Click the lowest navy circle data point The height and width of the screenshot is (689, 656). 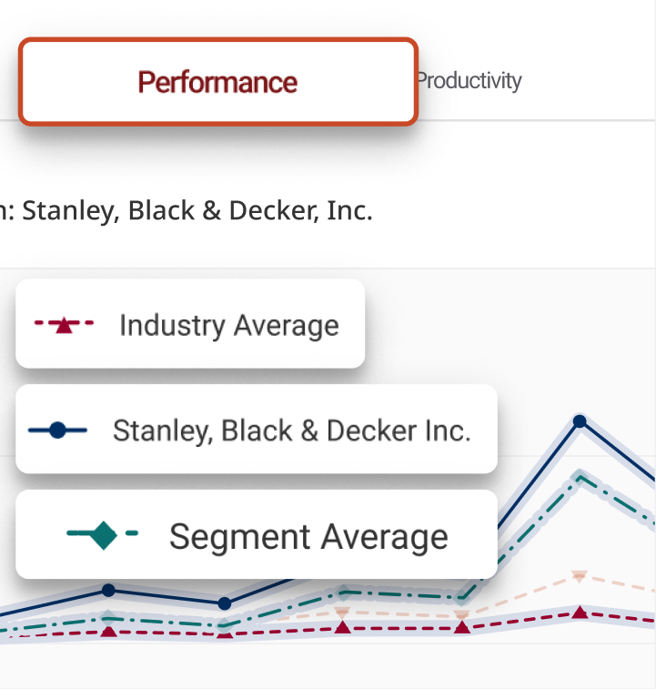pos(225,603)
